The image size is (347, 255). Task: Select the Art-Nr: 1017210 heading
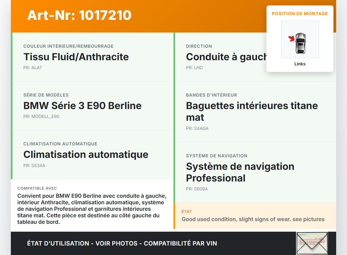click(x=79, y=15)
